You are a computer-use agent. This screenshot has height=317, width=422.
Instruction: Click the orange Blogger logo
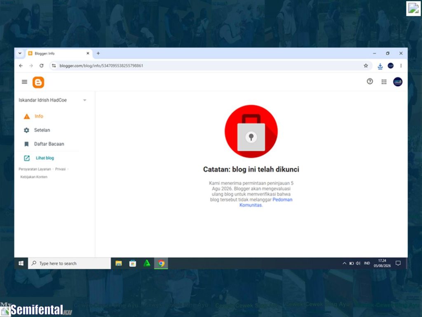[38, 82]
